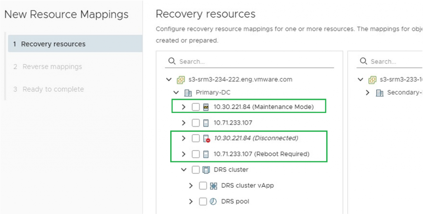This screenshot has height=214, width=423.
Task: Collapse the Primary-DC tree node
Action: 176,93
